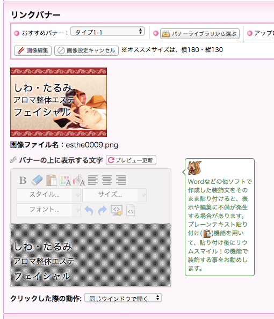Select the おすすめバナー radio option
The image size is (274, 319).
click(17, 33)
